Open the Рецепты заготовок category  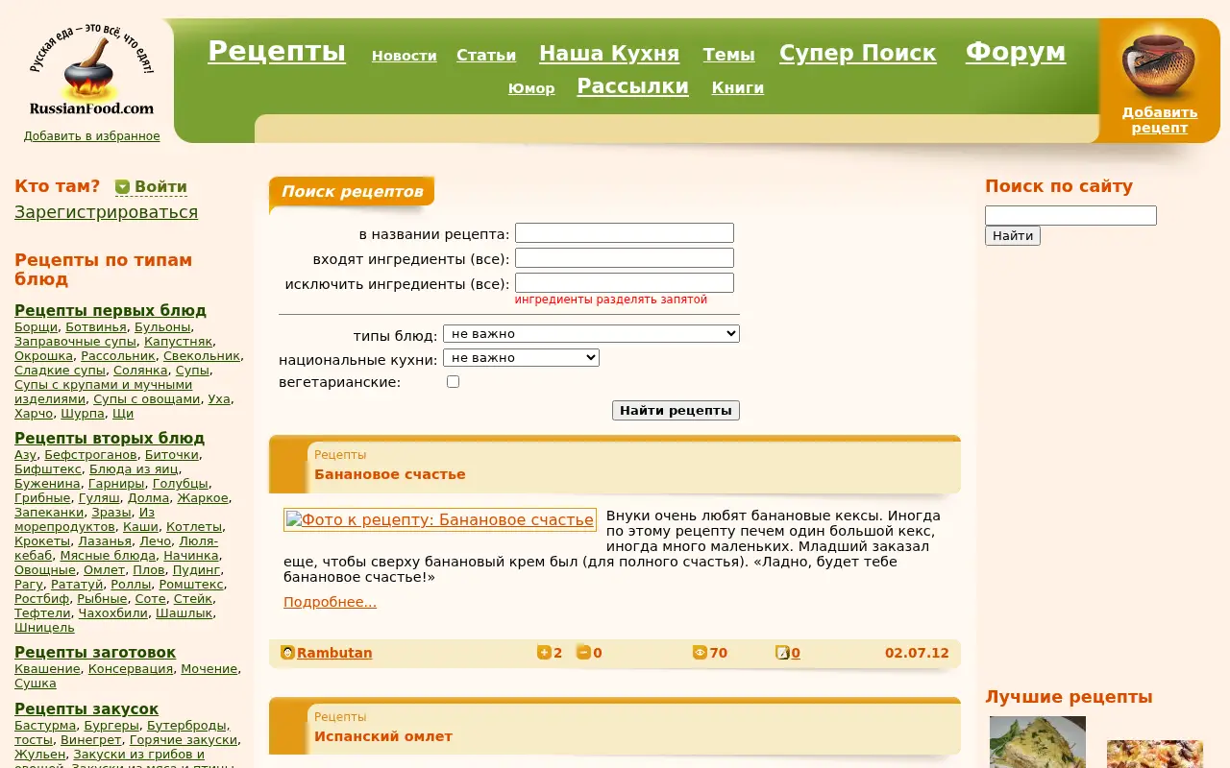tap(95, 653)
